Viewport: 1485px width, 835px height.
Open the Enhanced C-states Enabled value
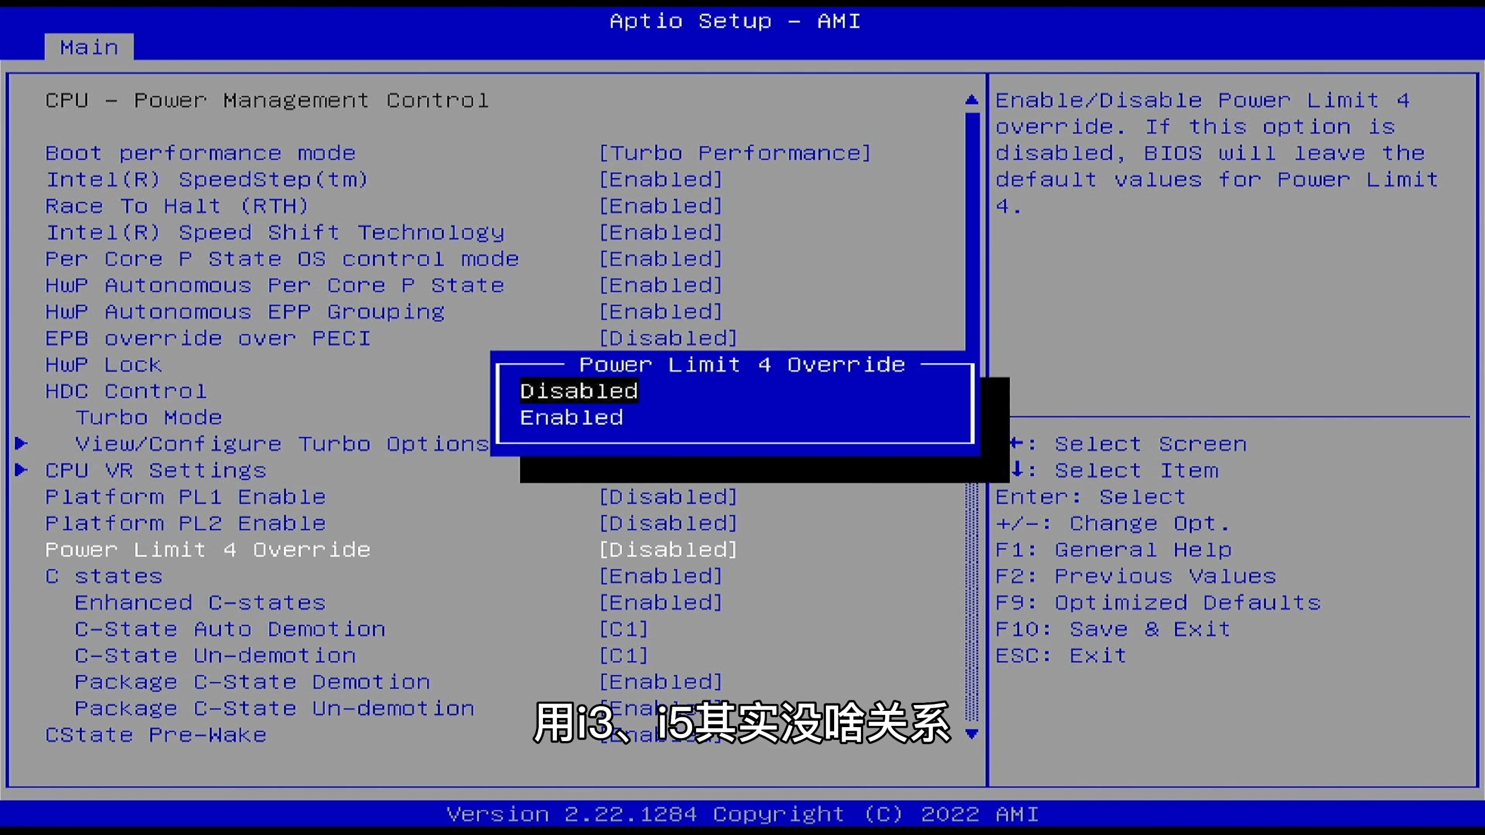click(661, 603)
